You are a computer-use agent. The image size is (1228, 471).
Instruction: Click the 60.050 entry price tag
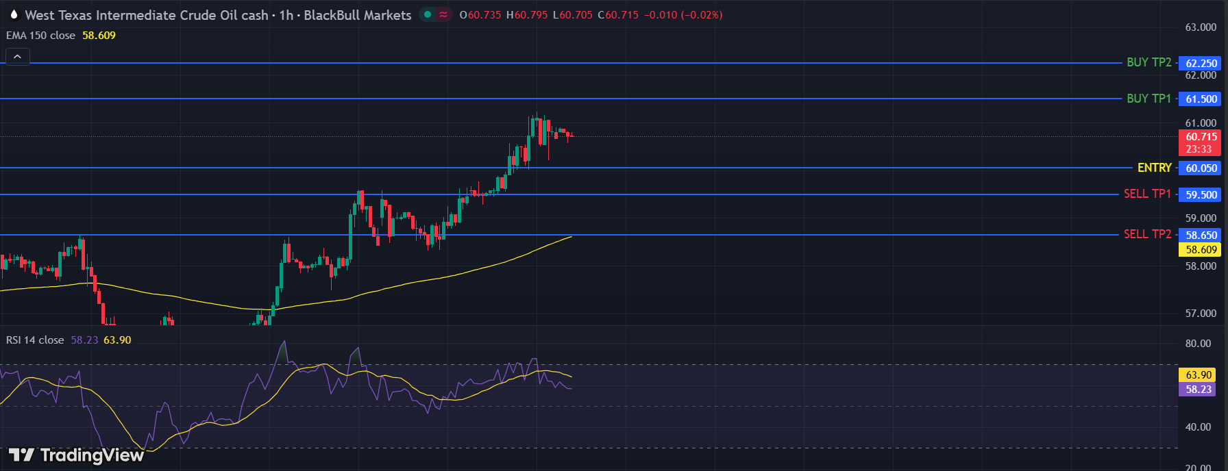(x=1201, y=168)
